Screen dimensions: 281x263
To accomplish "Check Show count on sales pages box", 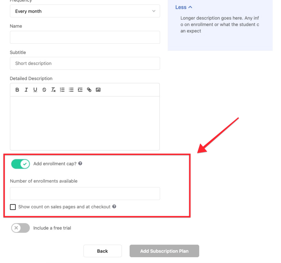I will coord(13,207).
